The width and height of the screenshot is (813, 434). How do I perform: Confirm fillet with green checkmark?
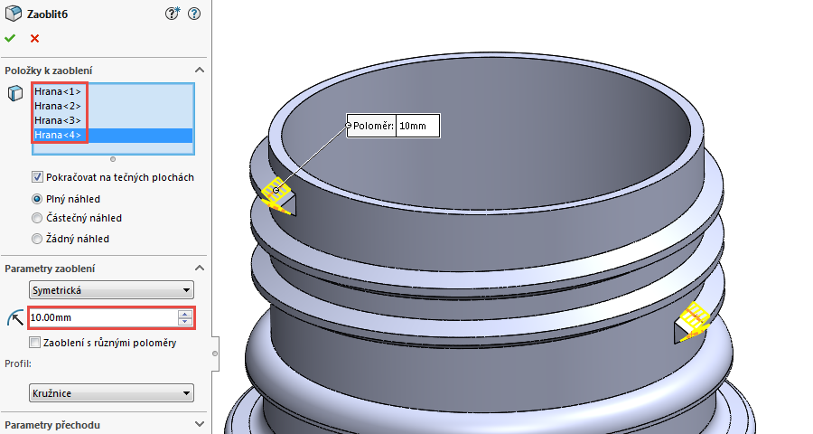(10, 38)
